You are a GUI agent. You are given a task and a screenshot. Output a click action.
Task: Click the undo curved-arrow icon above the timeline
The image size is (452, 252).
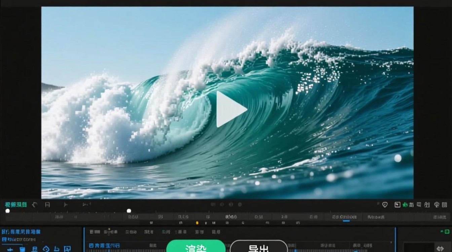point(34,205)
